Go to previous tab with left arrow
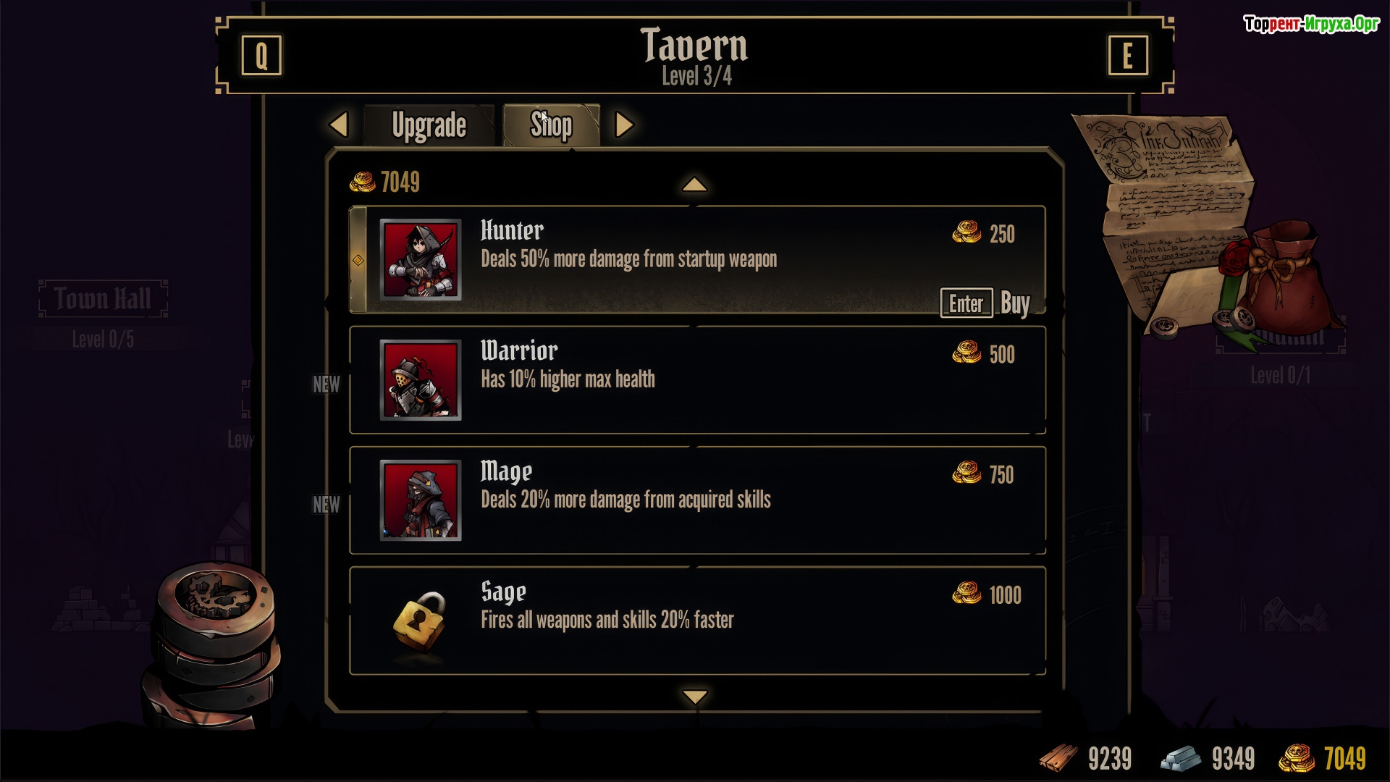Viewport: 1390px width, 782px height. [339, 125]
